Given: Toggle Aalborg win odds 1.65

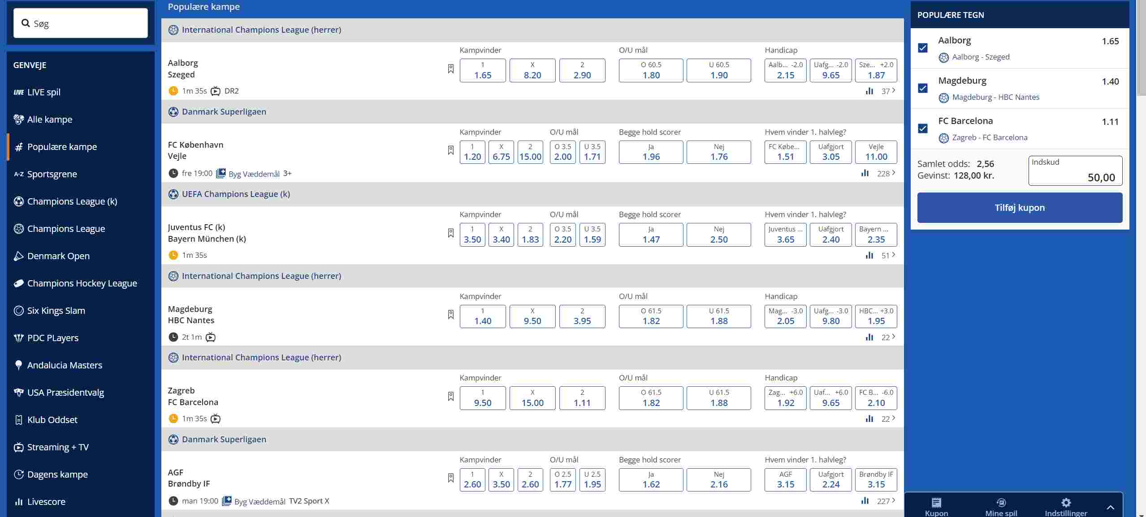Looking at the screenshot, I should [x=483, y=71].
